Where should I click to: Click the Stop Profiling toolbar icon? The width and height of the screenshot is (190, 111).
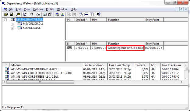[74, 15]
